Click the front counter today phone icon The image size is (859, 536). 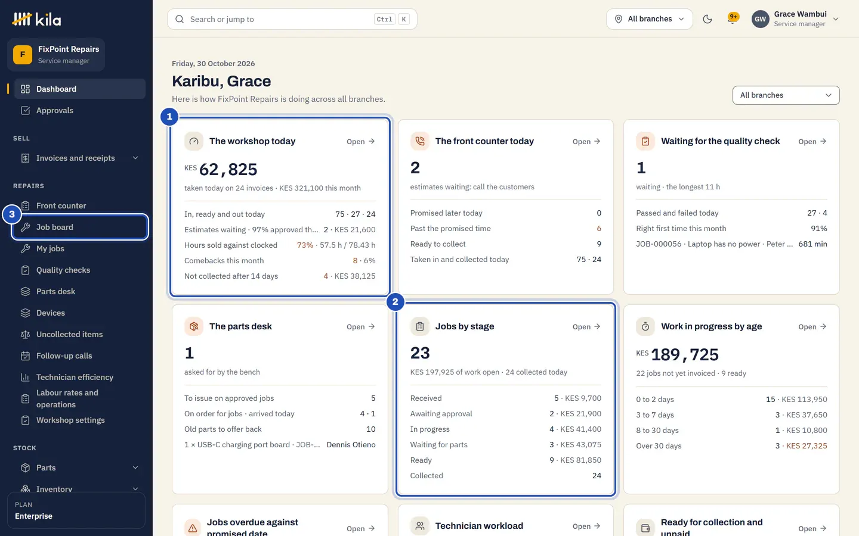420,141
